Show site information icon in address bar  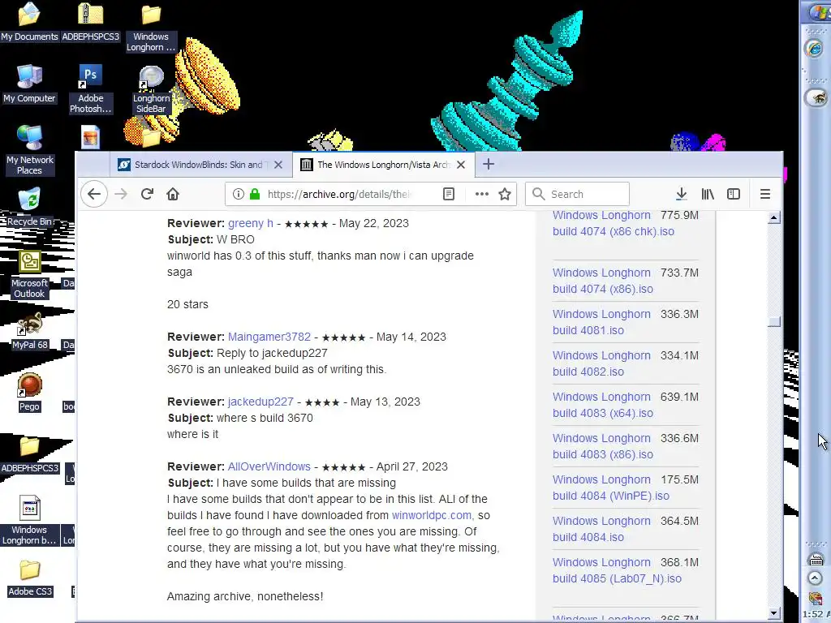239,194
